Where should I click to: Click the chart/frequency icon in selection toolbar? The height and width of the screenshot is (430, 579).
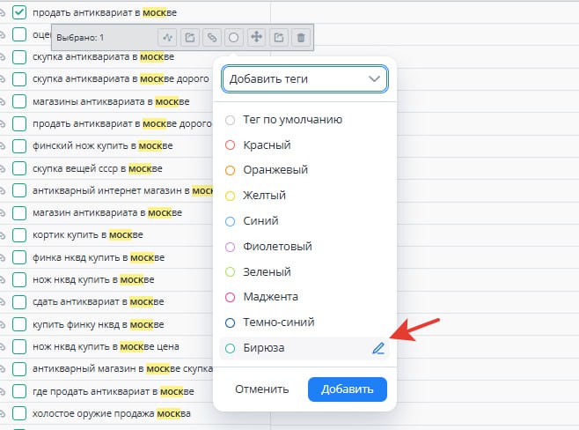coord(167,37)
